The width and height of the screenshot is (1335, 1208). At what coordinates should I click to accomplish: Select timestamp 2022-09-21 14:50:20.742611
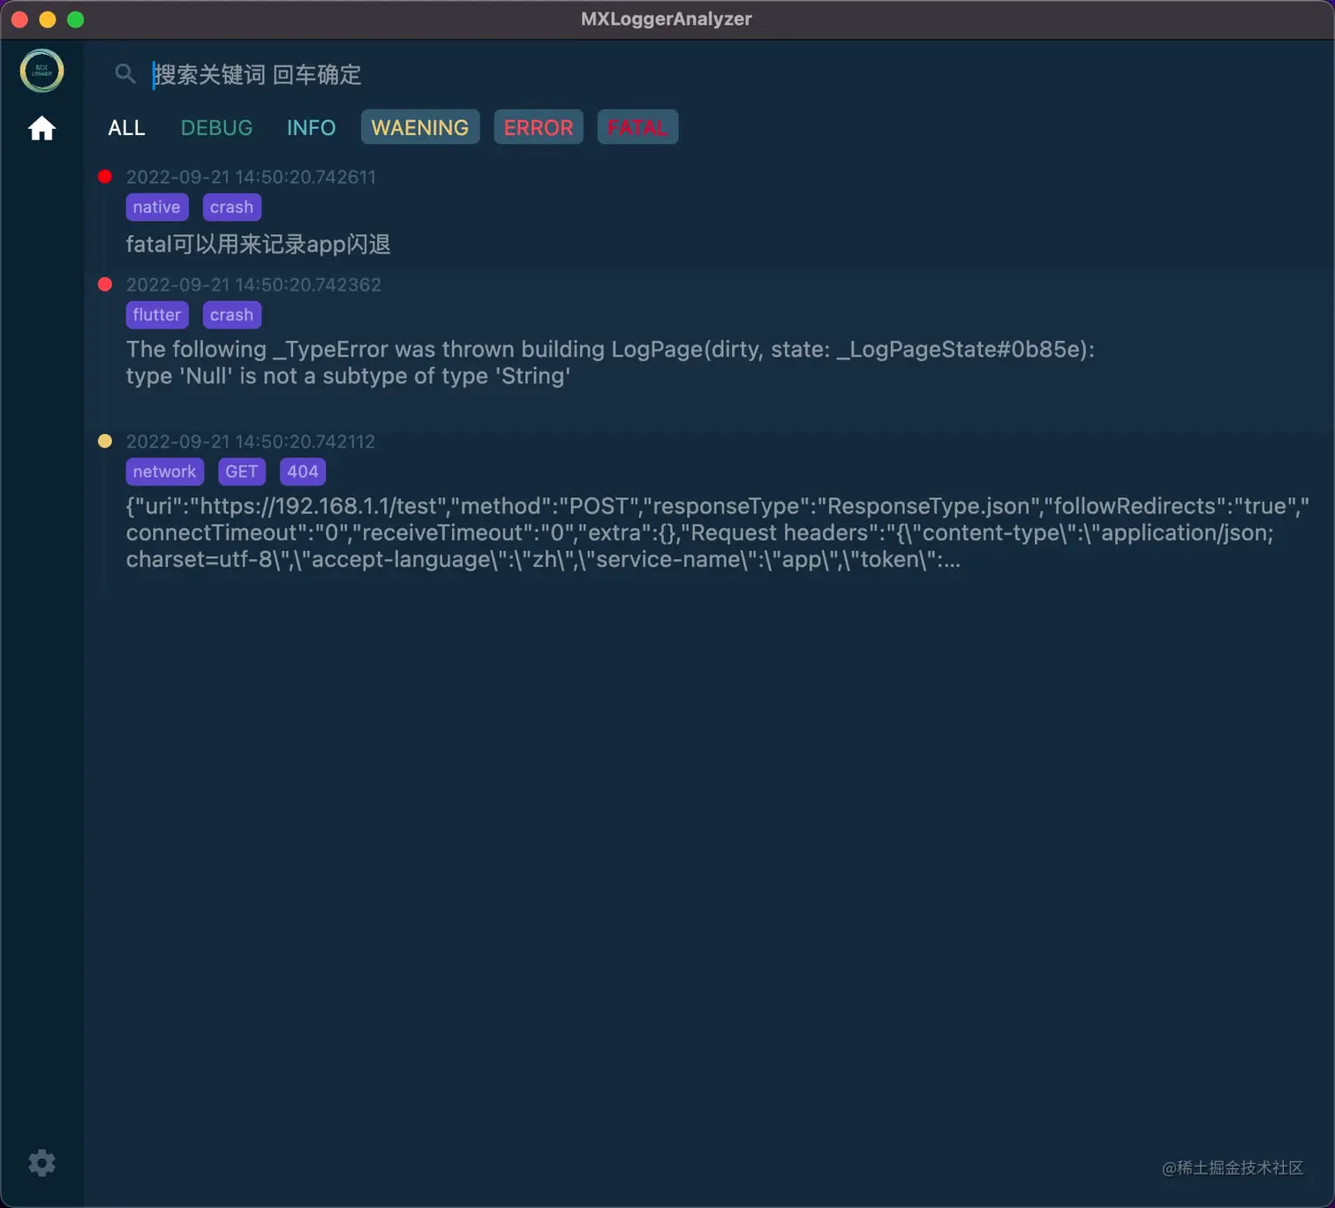click(x=251, y=177)
